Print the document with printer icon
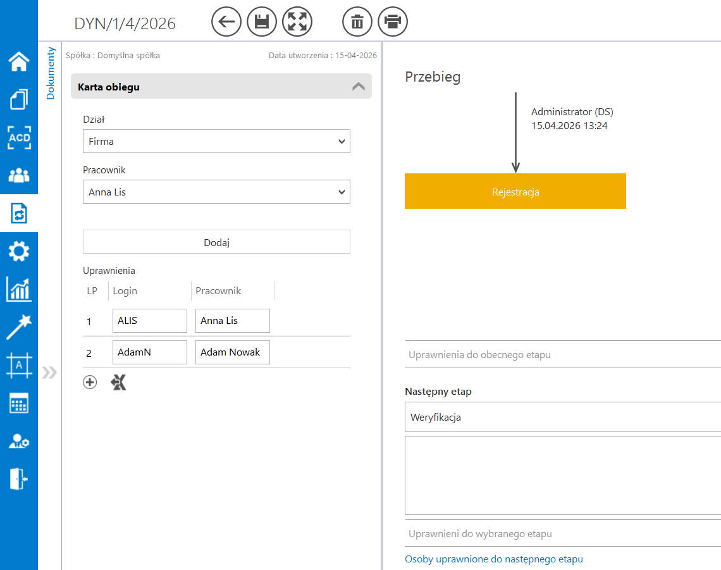721x570 pixels. [393, 22]
